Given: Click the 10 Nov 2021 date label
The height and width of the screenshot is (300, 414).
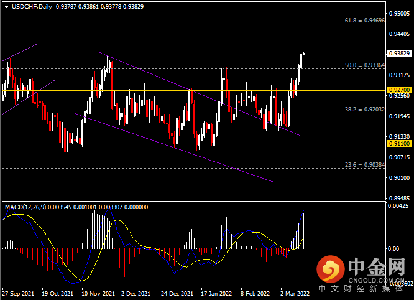Looking at the screenshot, I should point(98,294).
